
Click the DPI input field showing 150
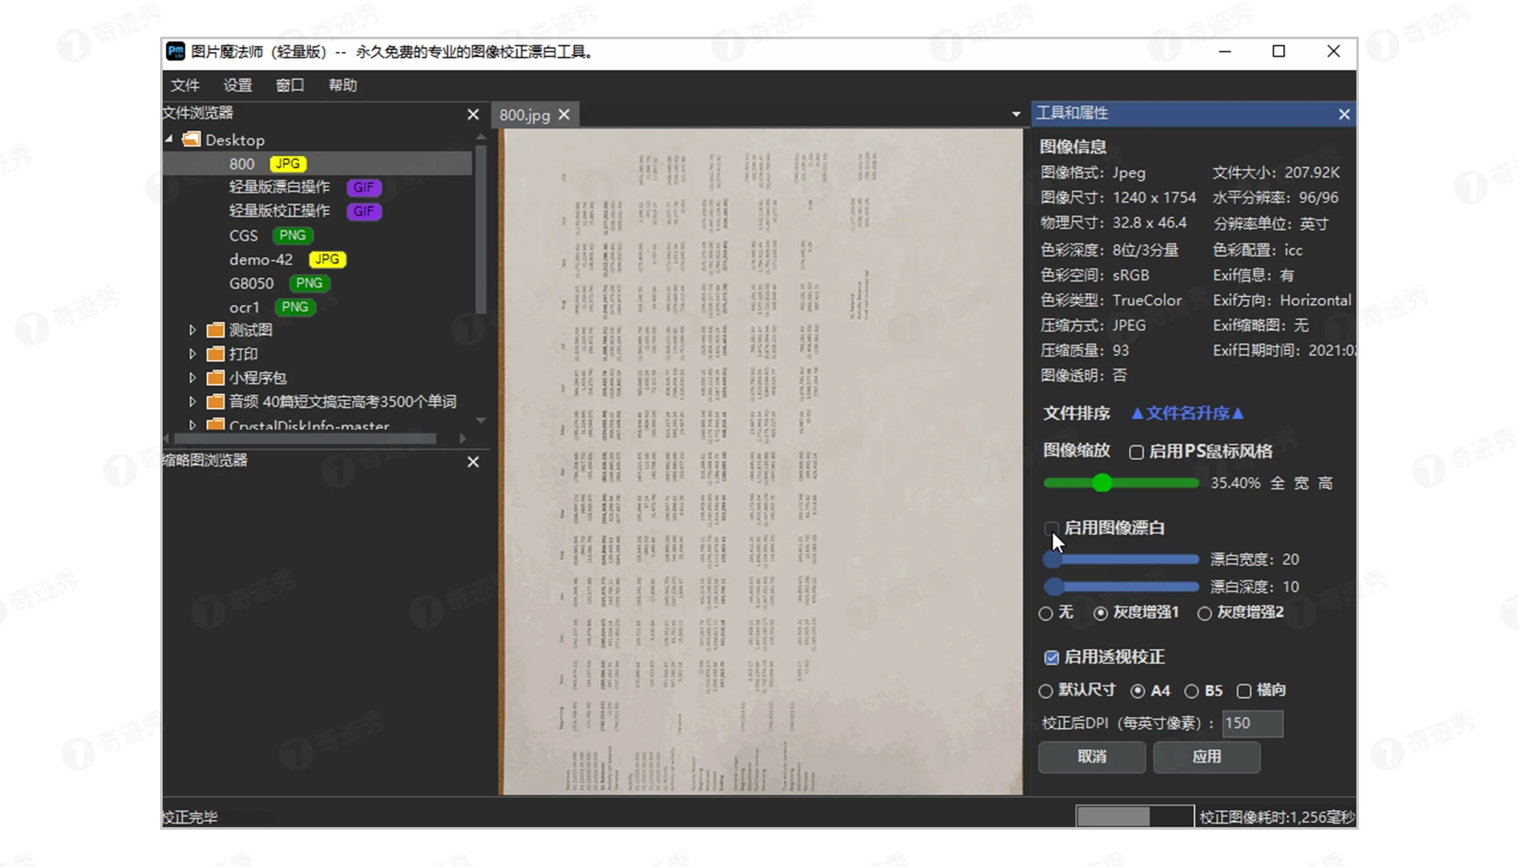[1253, 723]
